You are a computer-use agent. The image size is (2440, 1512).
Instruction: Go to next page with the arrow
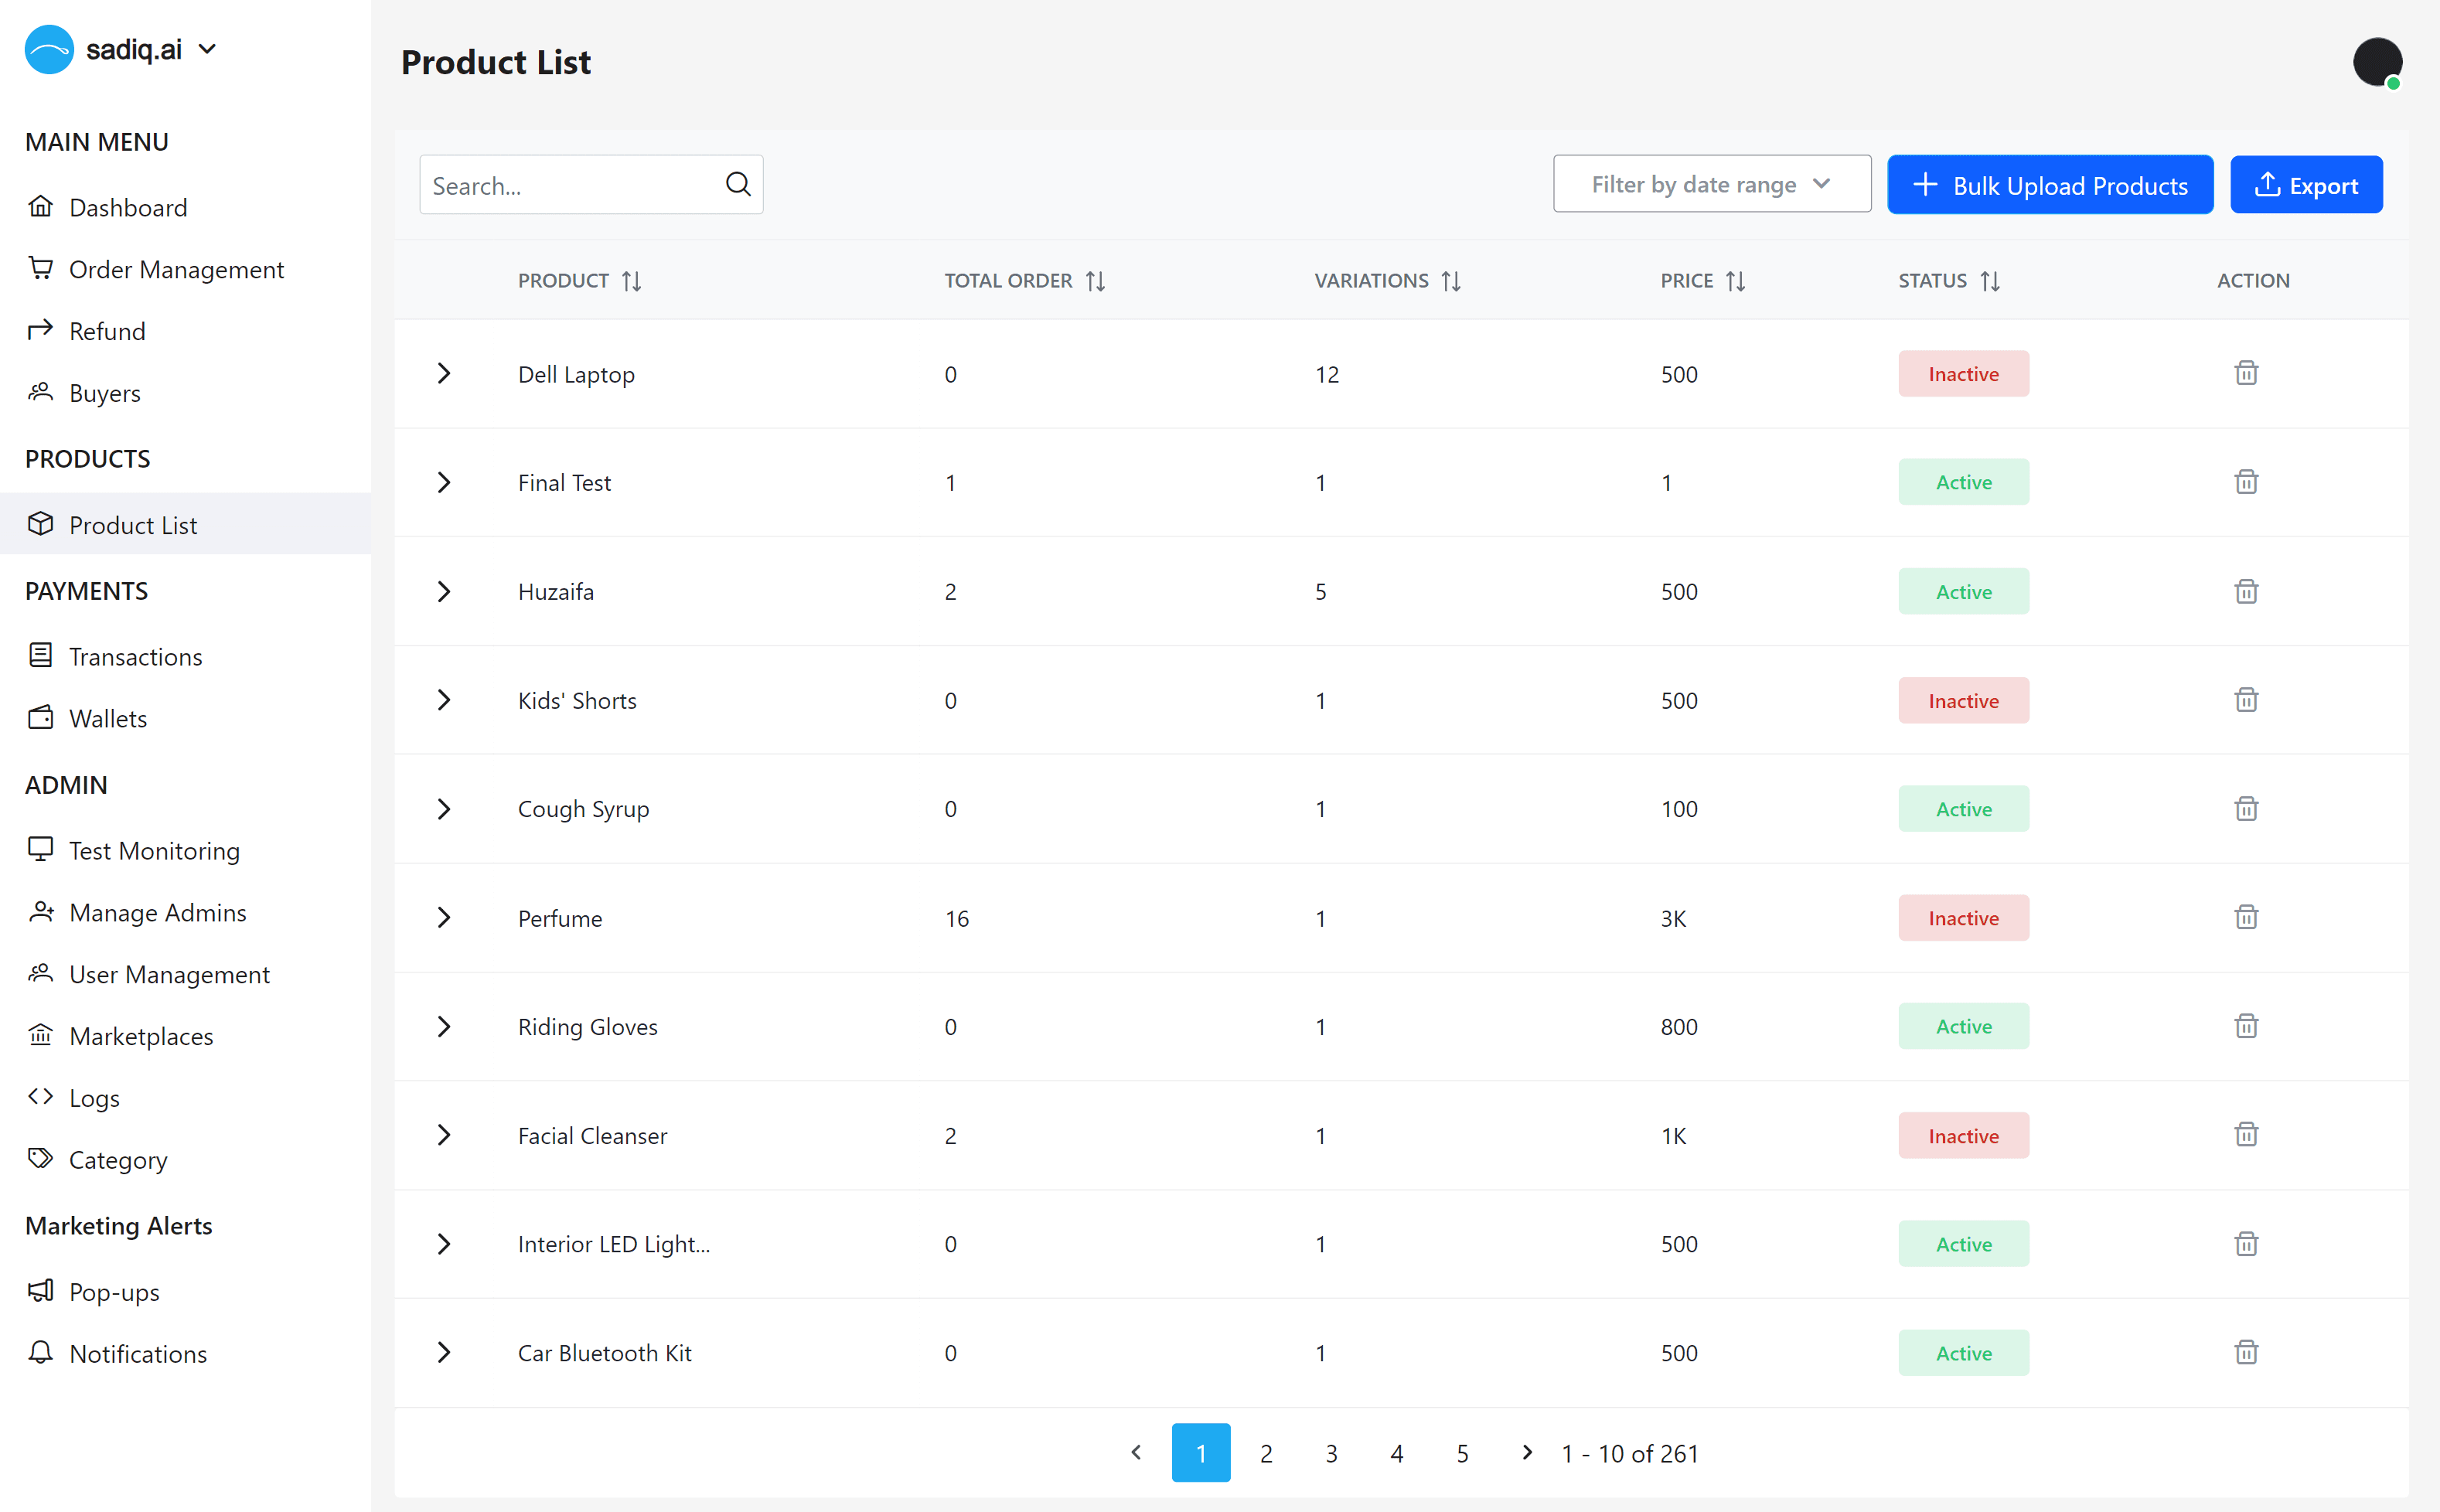1526,1452
